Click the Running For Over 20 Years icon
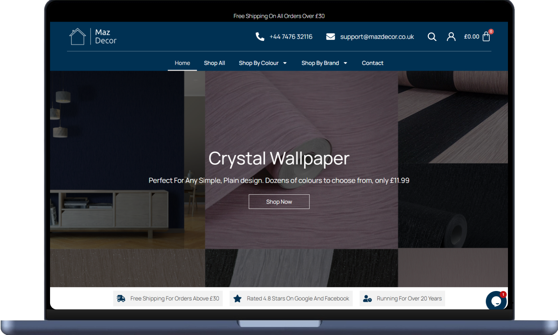 [x=367, y=298]
